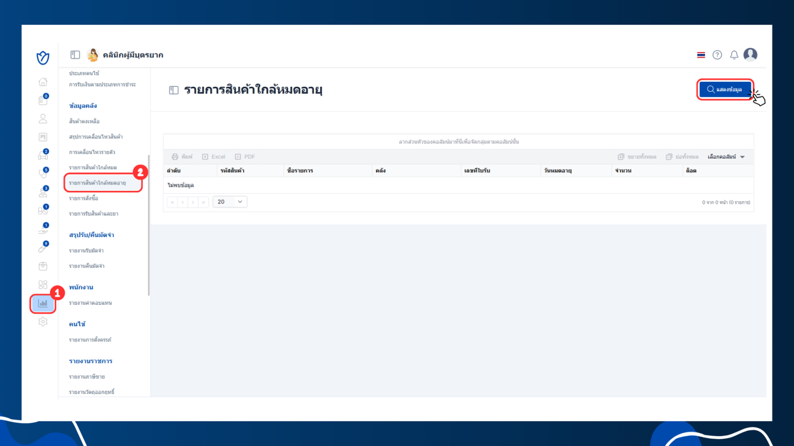The width and height of the screenshot is (794, 446).
Task: Open the capsules icon with badge 1
Action: pos(43,211)
